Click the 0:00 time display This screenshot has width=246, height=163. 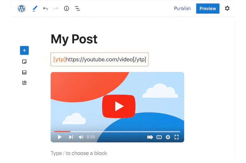pyautogui.click(x=91, y=137)
